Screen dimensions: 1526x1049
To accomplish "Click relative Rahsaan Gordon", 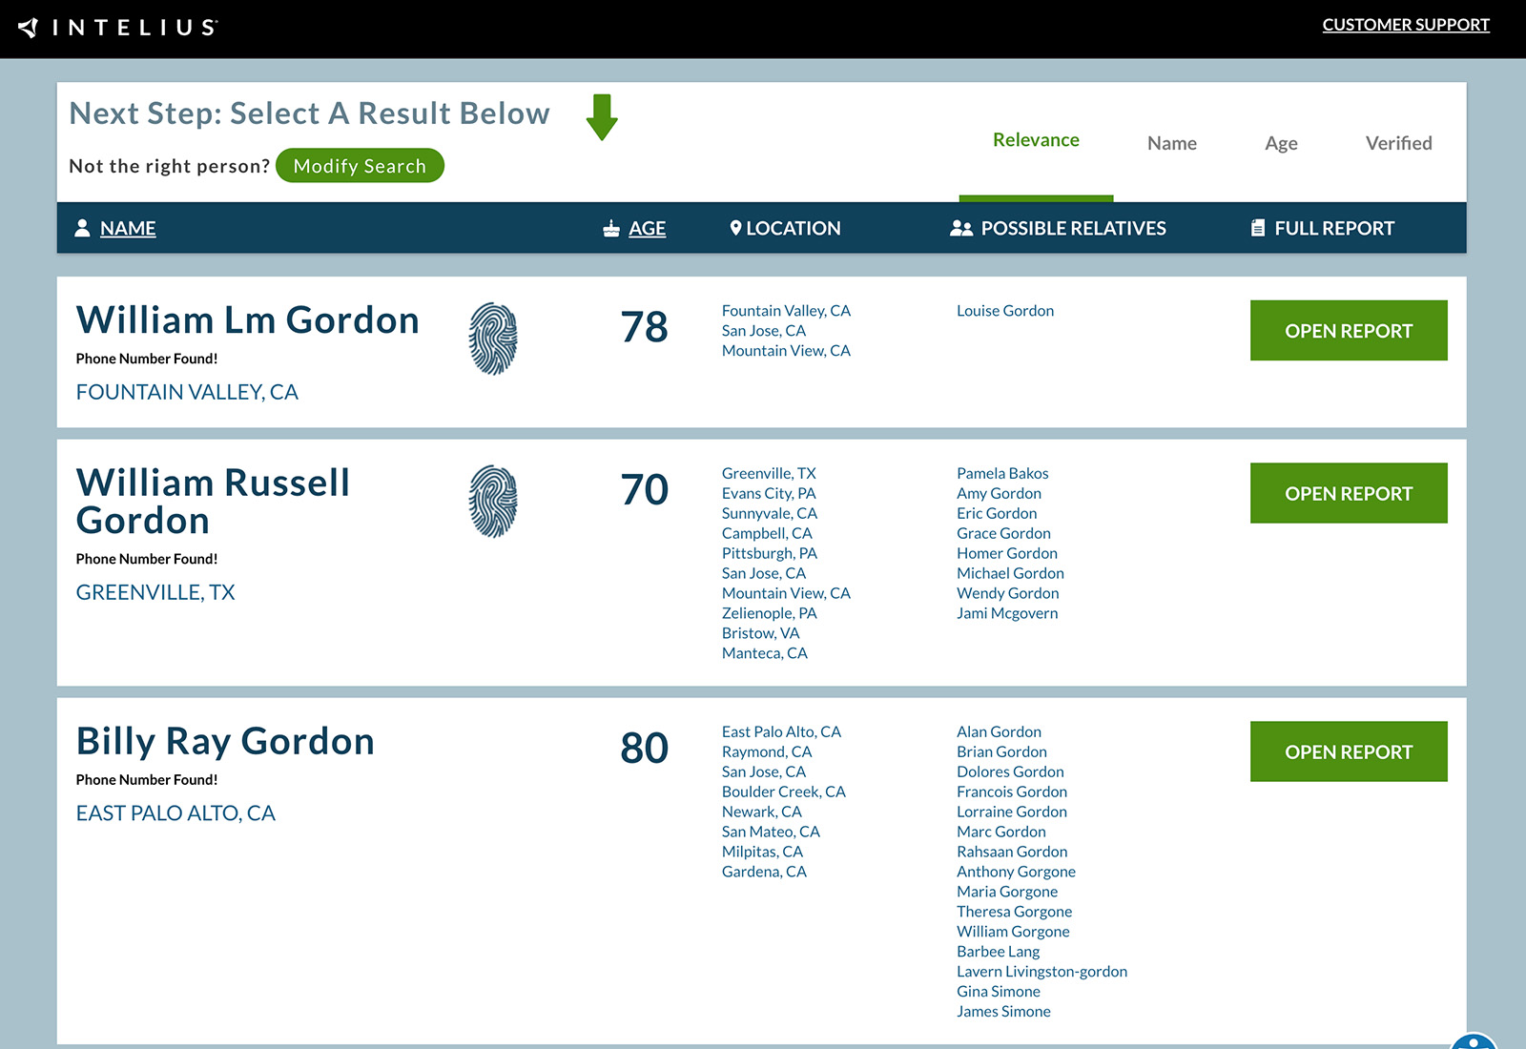I will (x=1012, y=852).
